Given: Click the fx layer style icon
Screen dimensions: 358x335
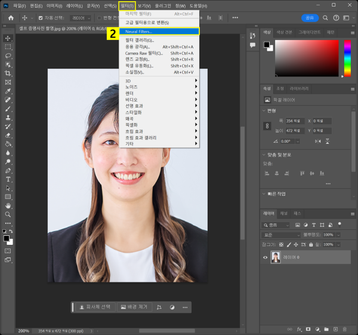Looking at the screenshot, I should 300,328.
